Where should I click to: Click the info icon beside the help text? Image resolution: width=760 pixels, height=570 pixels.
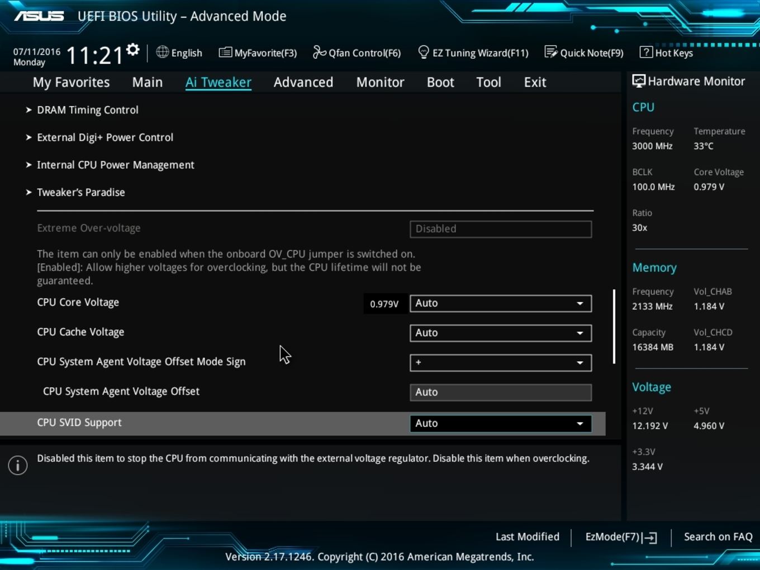click(x=18, y=465)
